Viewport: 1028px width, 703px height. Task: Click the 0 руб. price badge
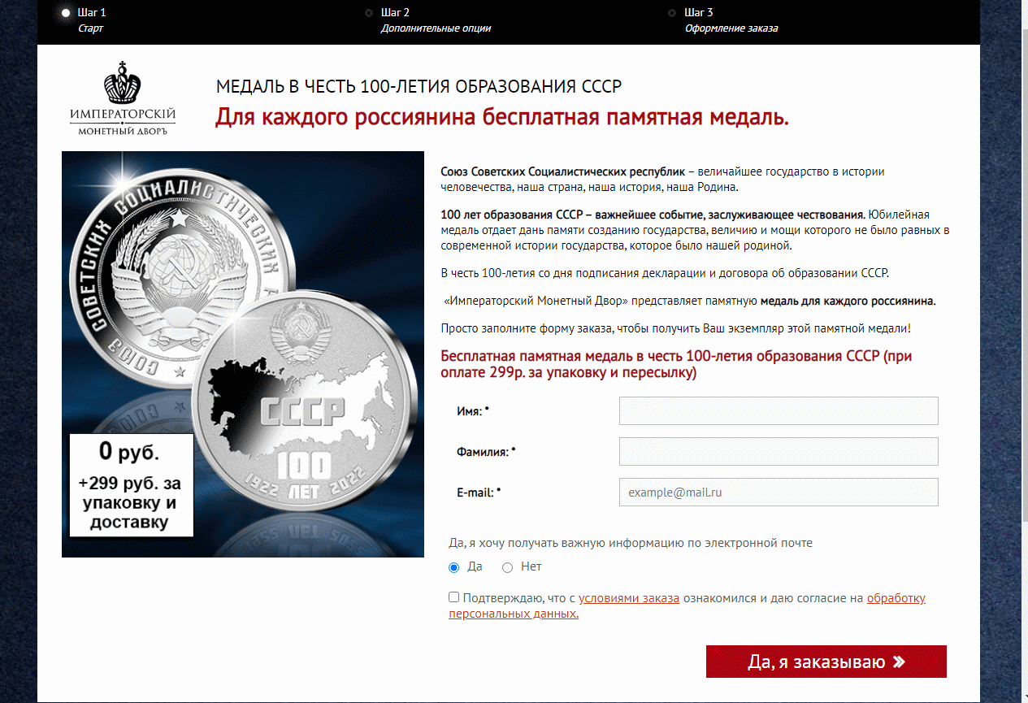coord(131,485)
